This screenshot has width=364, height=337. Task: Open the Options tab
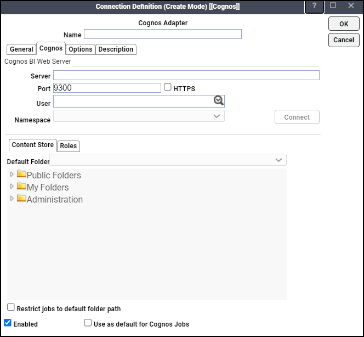point(81,49)
